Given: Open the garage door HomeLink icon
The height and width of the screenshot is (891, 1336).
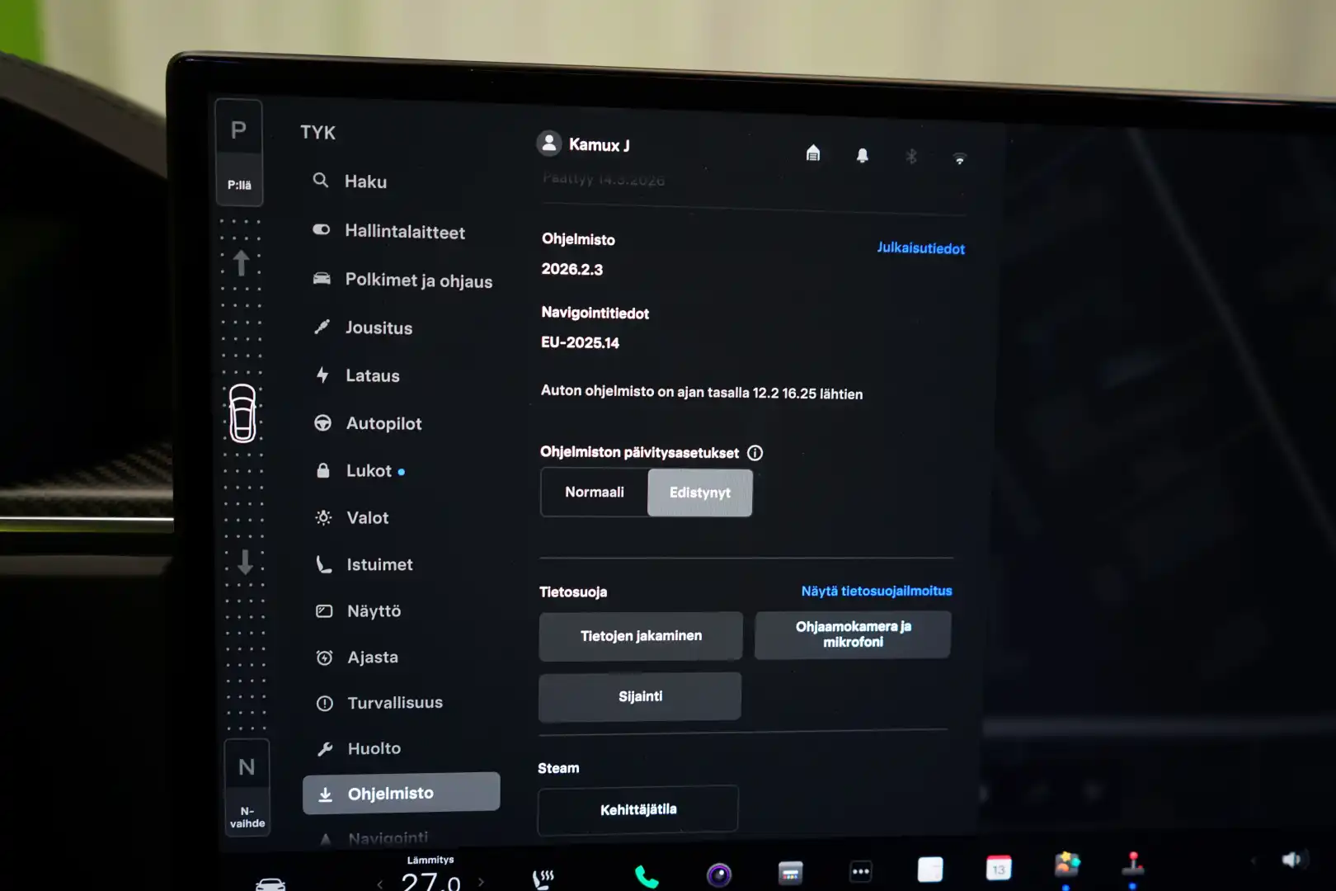Looking at the screenshot, I should (813, 153).
